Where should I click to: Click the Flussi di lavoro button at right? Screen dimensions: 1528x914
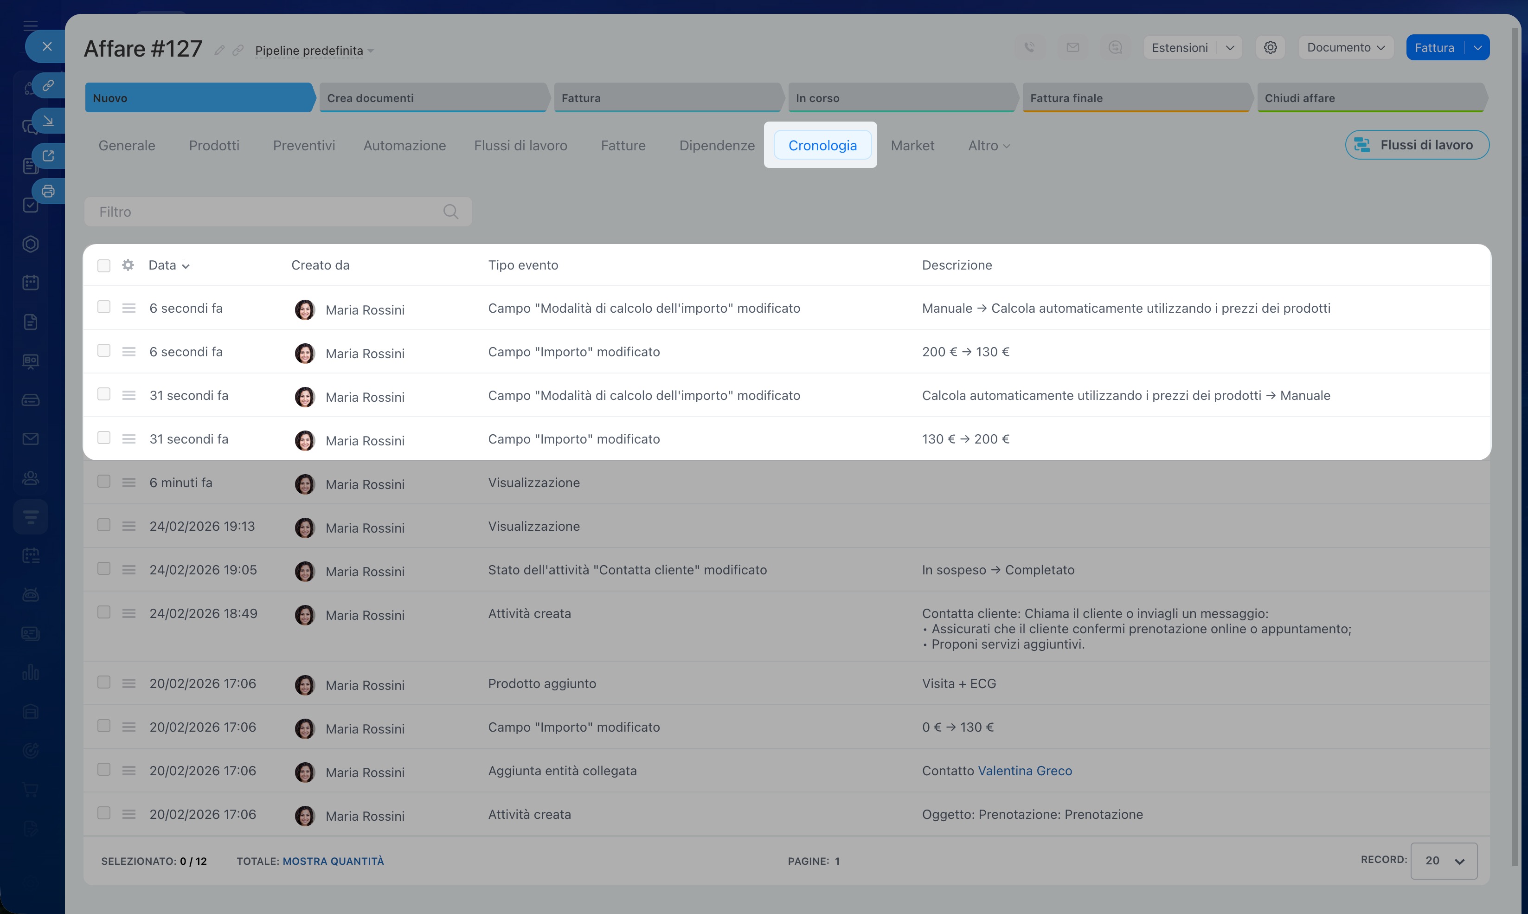pyautogui.click(x=1417, y=145)
